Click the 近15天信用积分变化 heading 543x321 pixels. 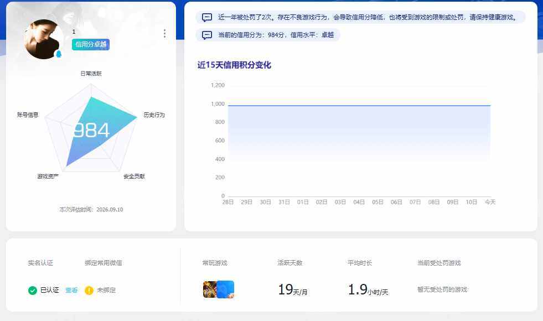[x=234, y=65]
